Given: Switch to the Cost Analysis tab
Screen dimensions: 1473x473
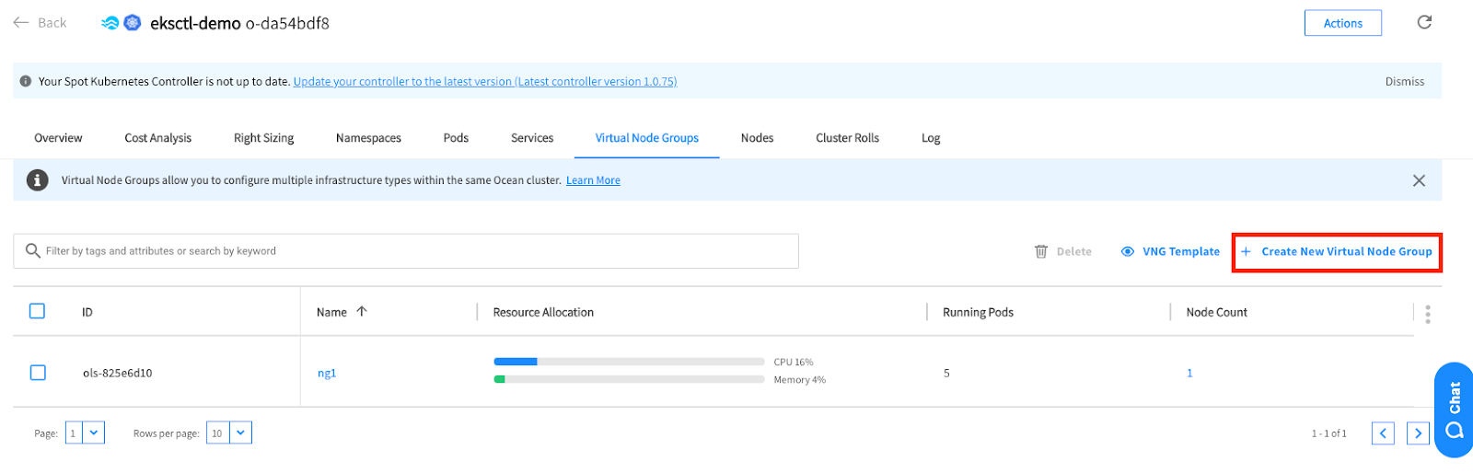Looking at the screenshot, I should click(x=158, y=138).
